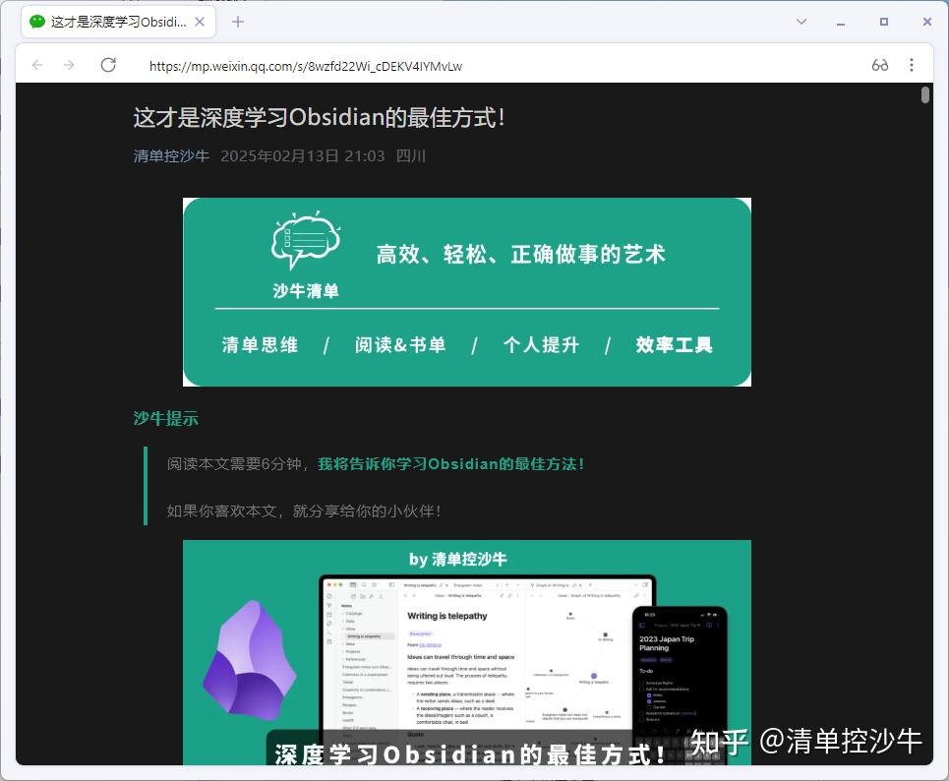The height and width of the screenshot is (781, 949).
Task: Open the browser three-dot menu
Action: 911,65
